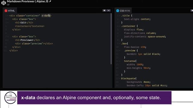Screen dimensions: 193x108
Task: Select the CSS (SCSS) editor tab
Action: click(x=123, y=11)
